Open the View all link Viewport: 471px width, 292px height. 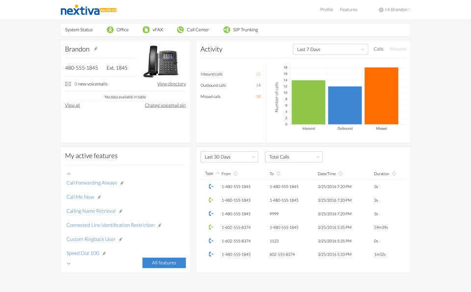(x=73, y=106)
